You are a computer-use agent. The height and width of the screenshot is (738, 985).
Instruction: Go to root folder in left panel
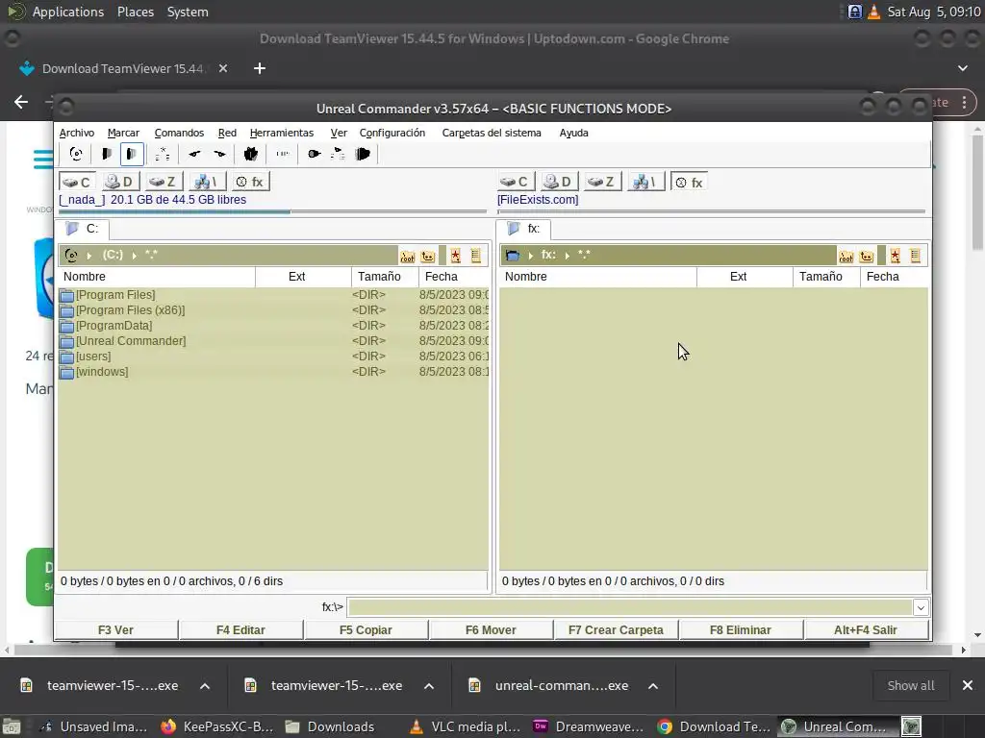coord(408,256)
